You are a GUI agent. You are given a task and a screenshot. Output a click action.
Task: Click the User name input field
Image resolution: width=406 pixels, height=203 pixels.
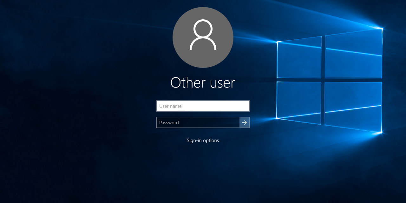point(203,106)
